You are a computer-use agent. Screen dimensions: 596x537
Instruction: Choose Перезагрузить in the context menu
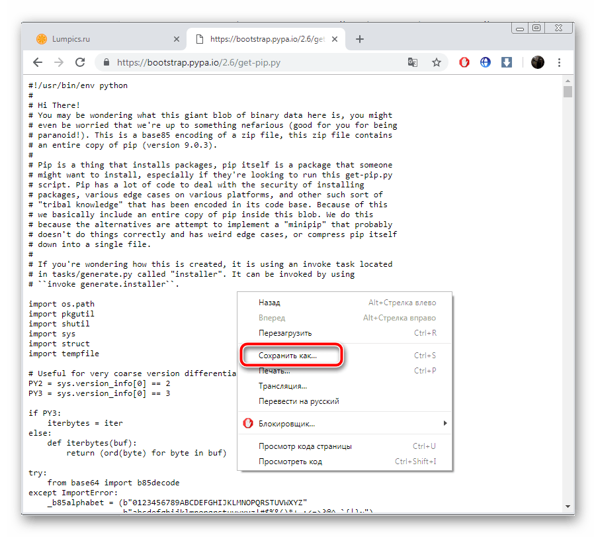[x=345, y=333]
